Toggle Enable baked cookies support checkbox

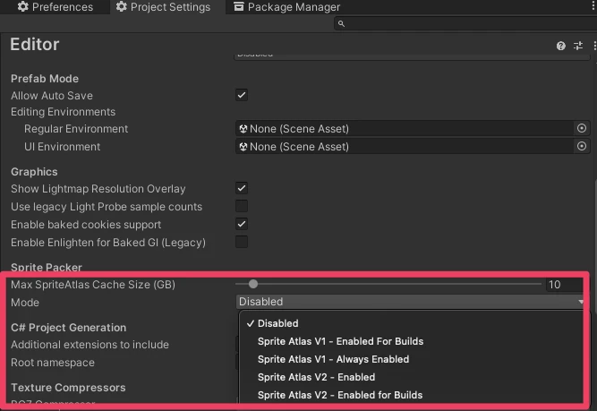click(242, 224)
